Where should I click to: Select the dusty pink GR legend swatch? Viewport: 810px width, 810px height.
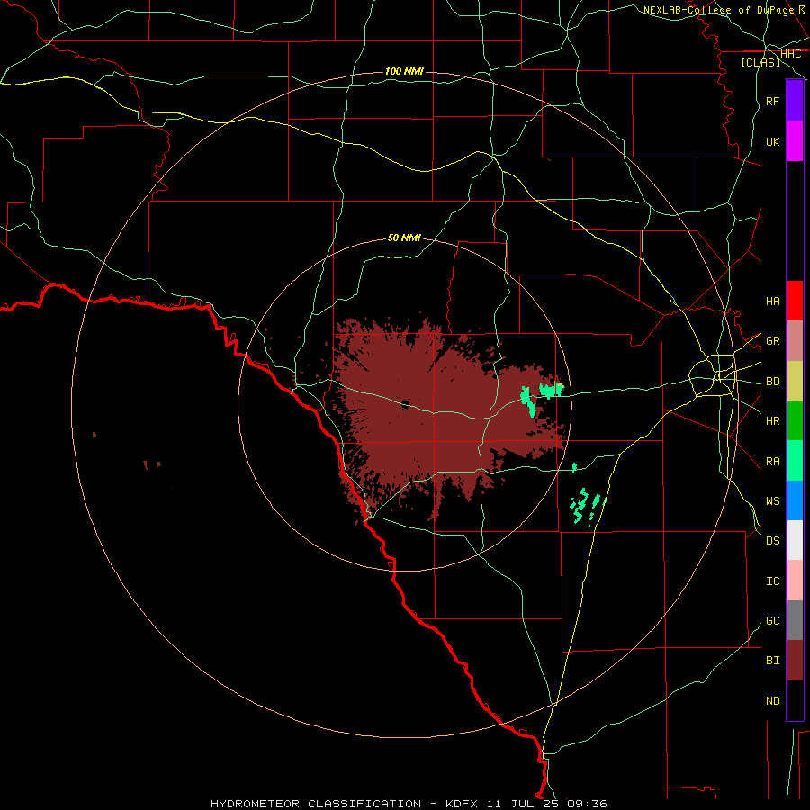tap(795, 340)
